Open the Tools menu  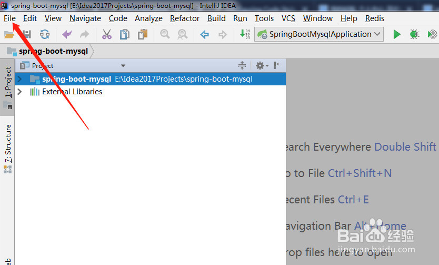[x=264, y=18]
